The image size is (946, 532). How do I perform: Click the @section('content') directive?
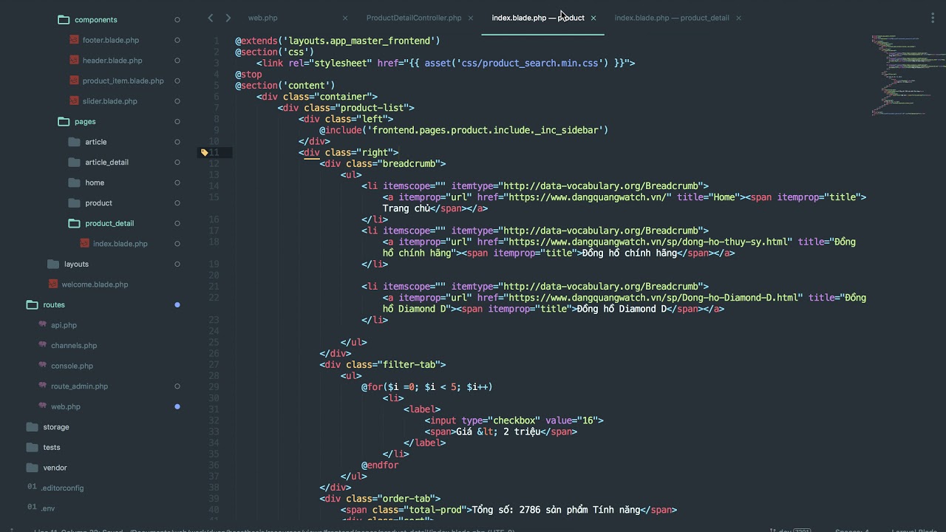[285, 86]
